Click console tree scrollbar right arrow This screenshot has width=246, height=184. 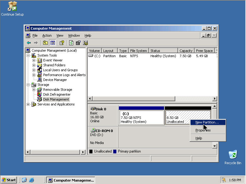click(x=83, y=152)
